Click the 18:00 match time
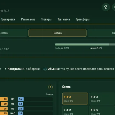 6,49
